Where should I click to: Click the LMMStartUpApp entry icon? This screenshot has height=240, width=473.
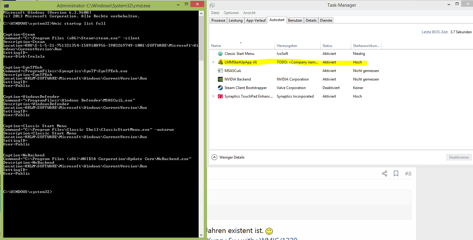click(x=220, y=62)
